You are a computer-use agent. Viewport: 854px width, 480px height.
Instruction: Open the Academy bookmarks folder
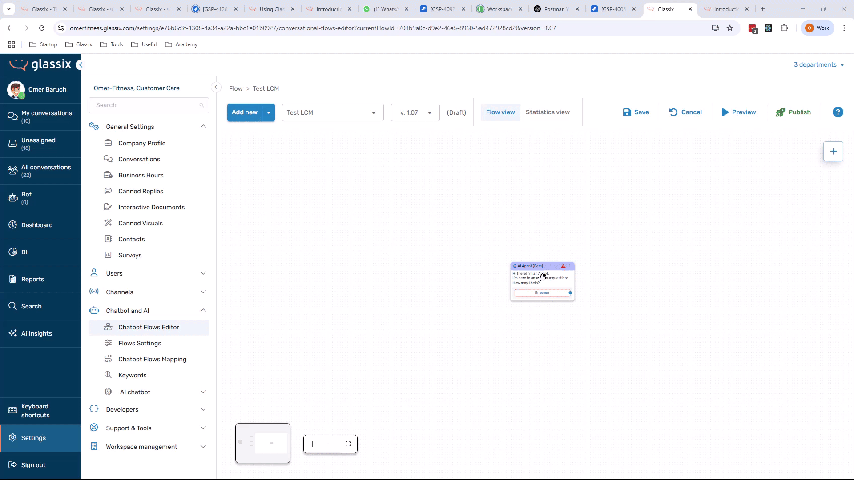click(181, 44)
